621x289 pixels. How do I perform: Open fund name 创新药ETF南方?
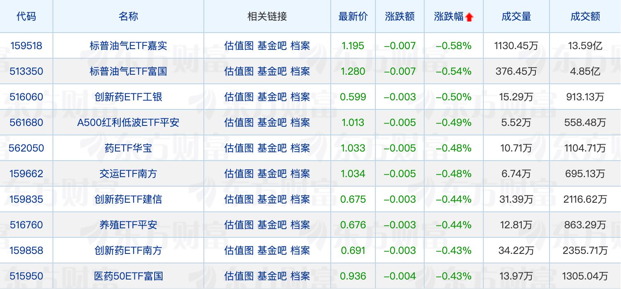click(x=129, y=250)
